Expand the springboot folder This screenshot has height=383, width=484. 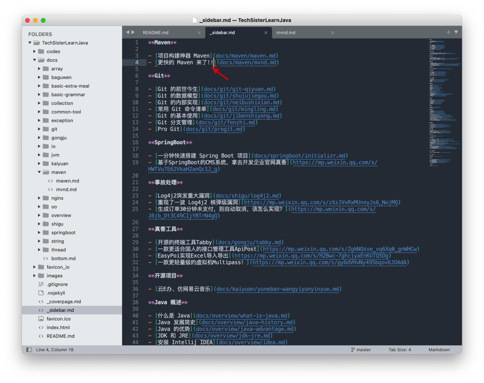[x=39, y=233]
